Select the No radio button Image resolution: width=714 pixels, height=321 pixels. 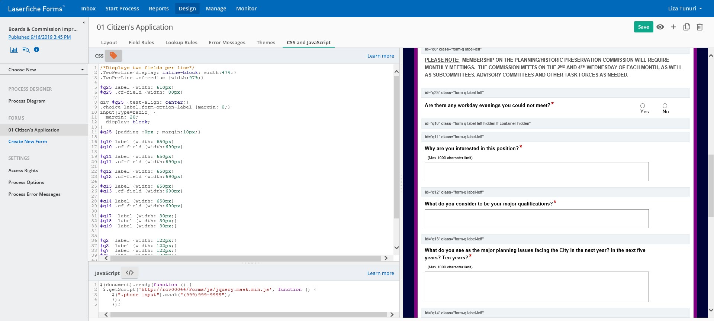tap(665, 106)
